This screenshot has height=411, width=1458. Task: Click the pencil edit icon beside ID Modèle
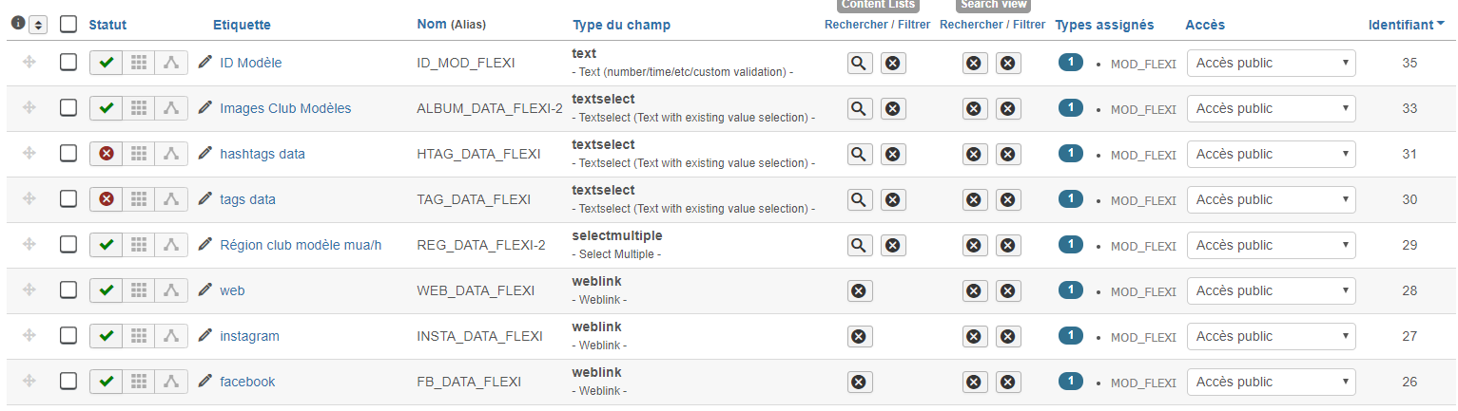[x=205, y=63]
